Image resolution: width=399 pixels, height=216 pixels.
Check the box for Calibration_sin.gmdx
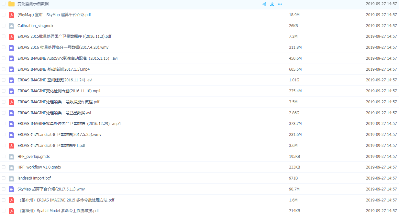pyautogui.click(x=4, y=26)
